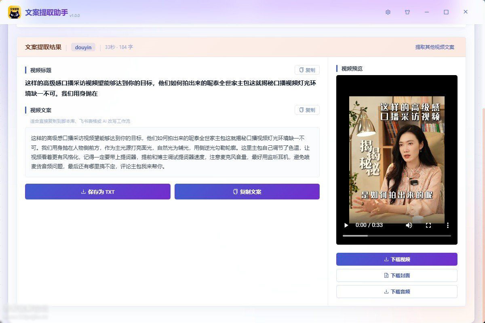Click the black cat app logo
Image resolution: width=485 pixels, height=323 pixels.
(15, 12)
